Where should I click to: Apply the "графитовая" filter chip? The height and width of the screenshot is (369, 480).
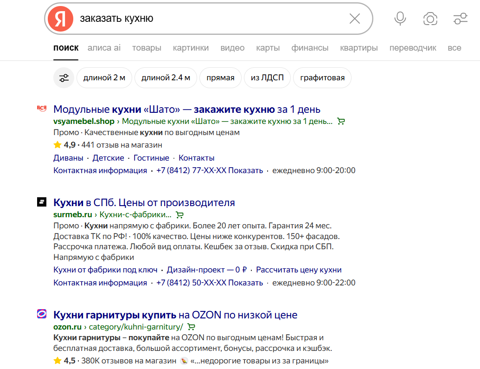click(322, 78)
